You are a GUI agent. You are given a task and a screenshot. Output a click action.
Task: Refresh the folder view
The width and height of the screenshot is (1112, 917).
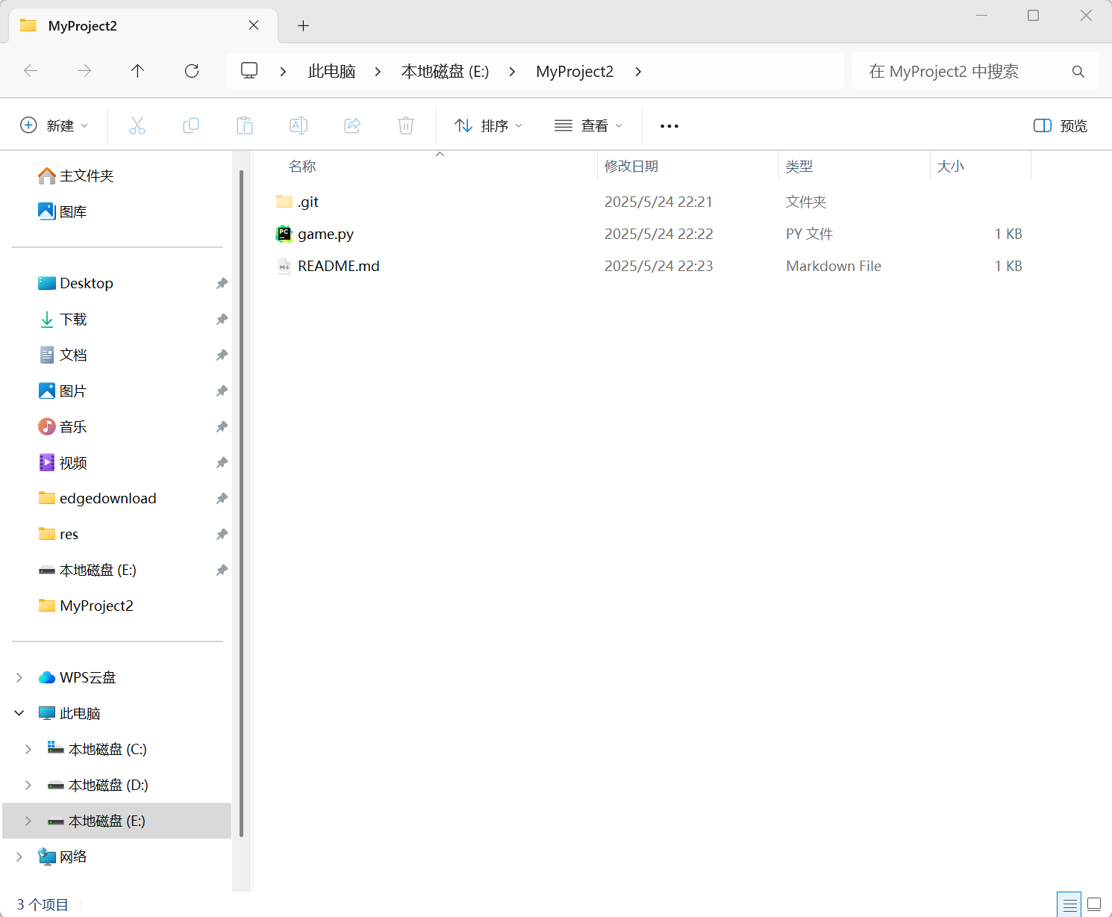tap(192, 71)
